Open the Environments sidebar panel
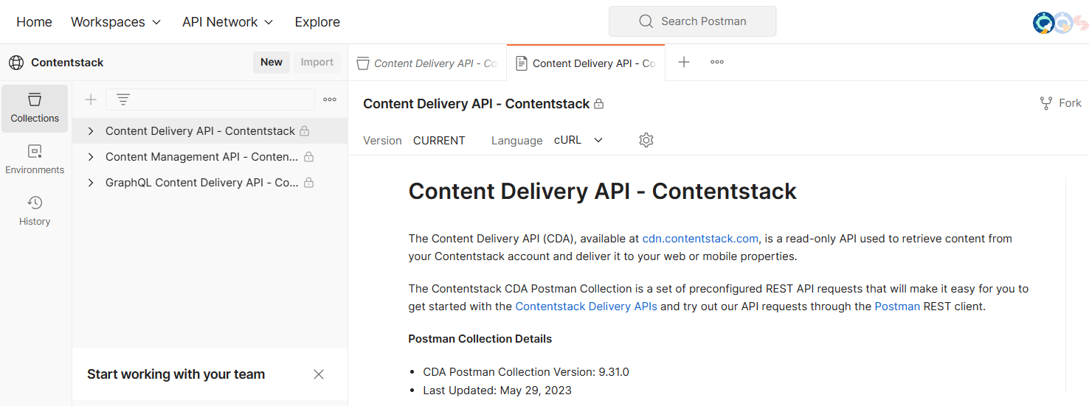The width and height of the screenshot is (1089, 406). [35, 160]
